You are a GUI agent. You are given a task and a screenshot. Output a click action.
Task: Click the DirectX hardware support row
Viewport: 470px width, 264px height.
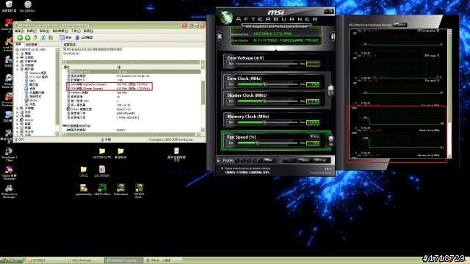(x=134, y=109)
